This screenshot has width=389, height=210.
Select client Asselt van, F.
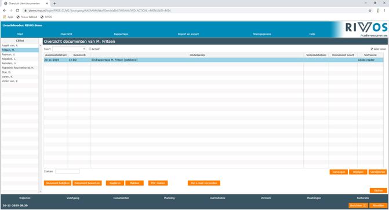(x=20, y=46)
